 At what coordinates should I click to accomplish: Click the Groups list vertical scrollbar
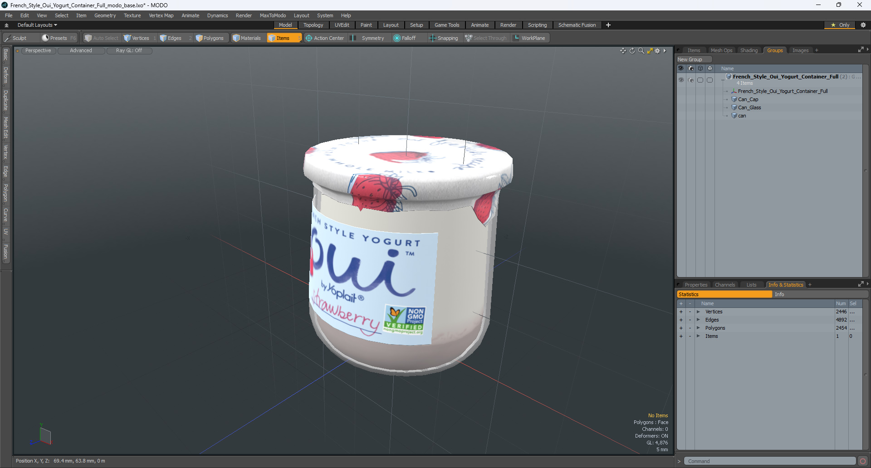[x=866, y=171]
